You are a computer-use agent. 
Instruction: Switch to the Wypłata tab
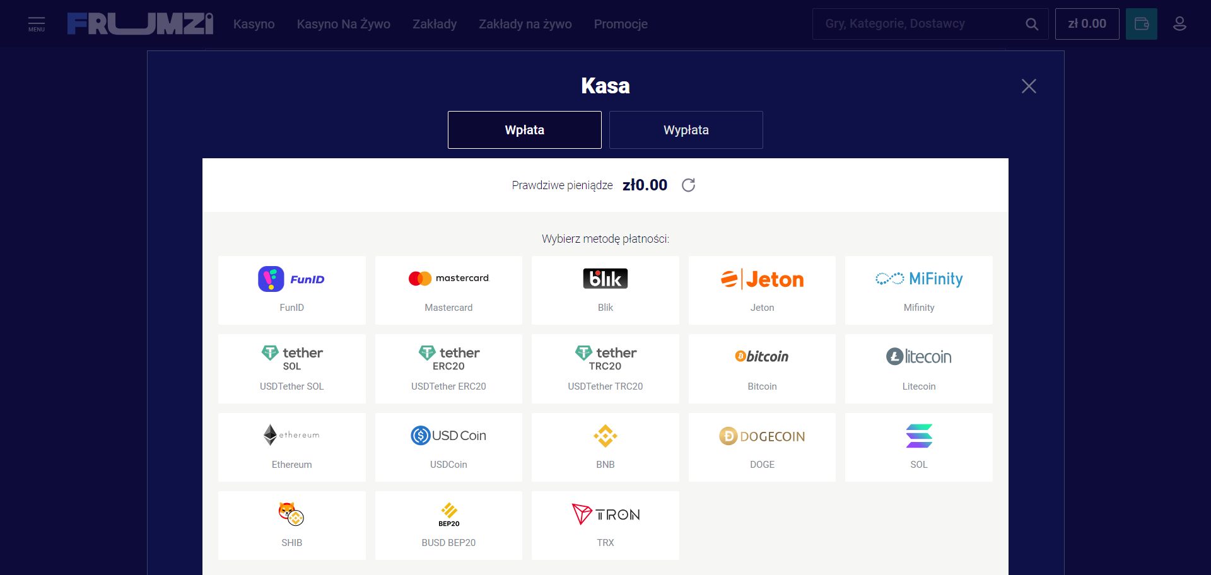(x=686, y=130)
